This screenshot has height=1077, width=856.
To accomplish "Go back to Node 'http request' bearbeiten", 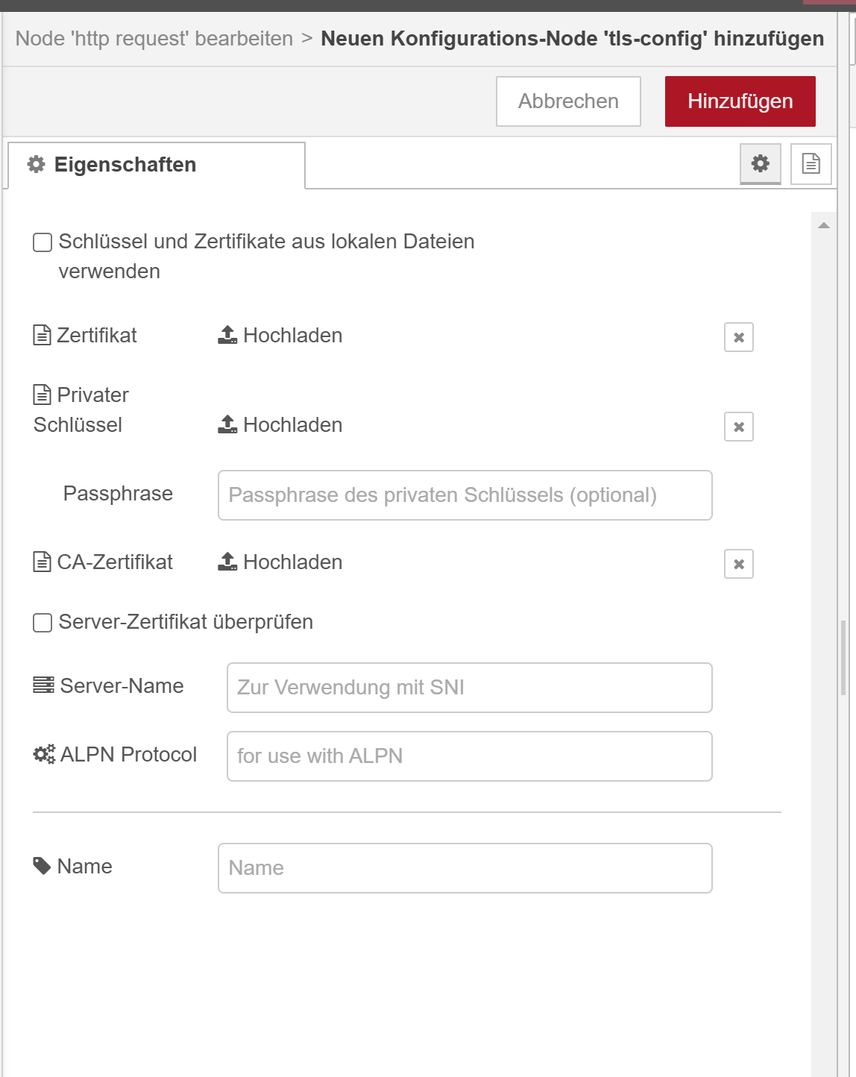I will [154, 39].
